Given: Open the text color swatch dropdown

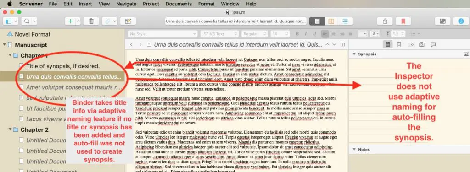Looking at the screenshot, I should (363, 34).
